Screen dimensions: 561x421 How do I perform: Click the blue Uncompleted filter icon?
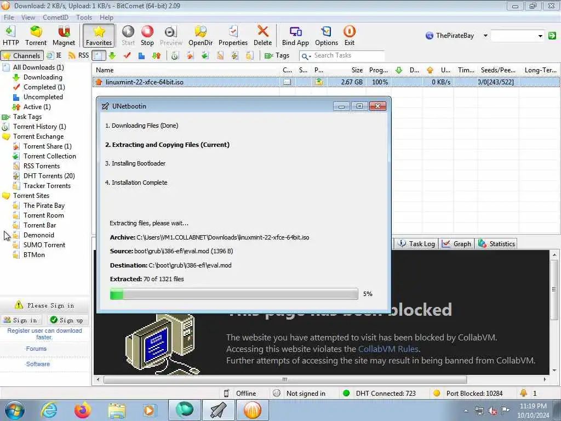tap(142, 55)
